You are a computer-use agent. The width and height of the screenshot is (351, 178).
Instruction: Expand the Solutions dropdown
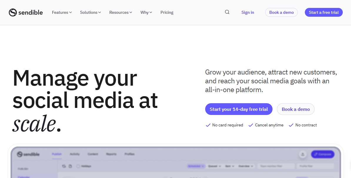click(90, 12)
